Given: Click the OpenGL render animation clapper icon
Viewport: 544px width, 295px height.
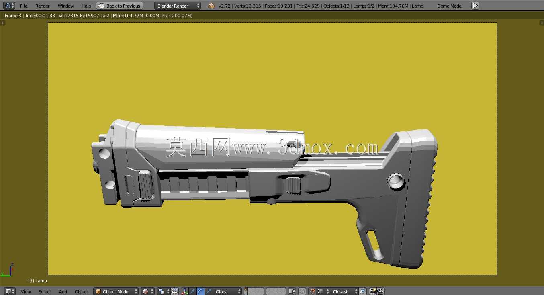Looking at the screenshot, I should 380,291.
